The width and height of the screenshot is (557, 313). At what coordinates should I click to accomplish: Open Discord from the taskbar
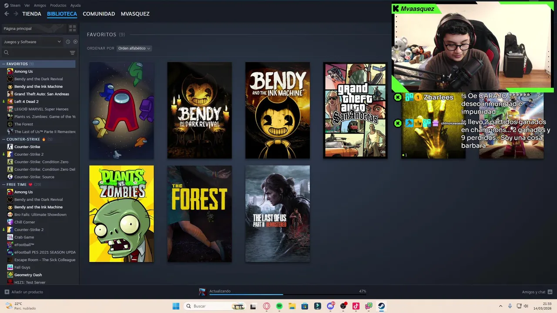(x=330, y=306)
